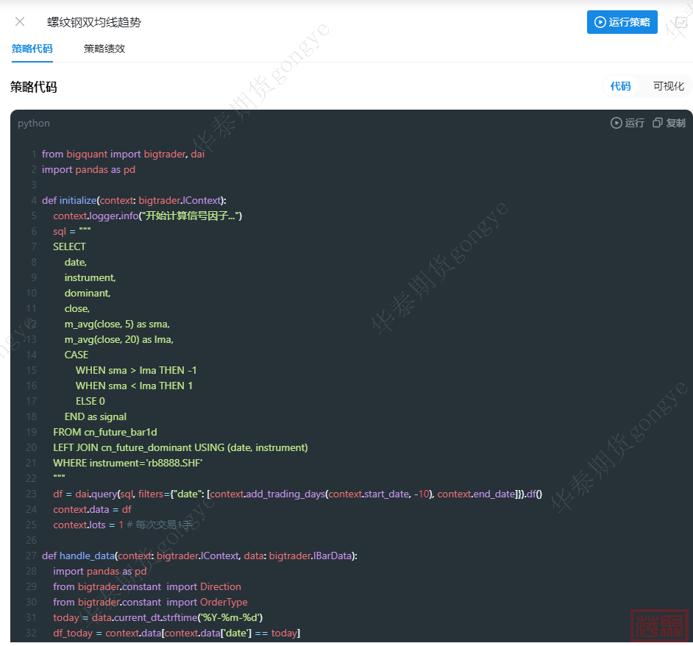The image size is (693, 646).
Task: Toggle view to 可视化 mode
Action: point(668,86)
